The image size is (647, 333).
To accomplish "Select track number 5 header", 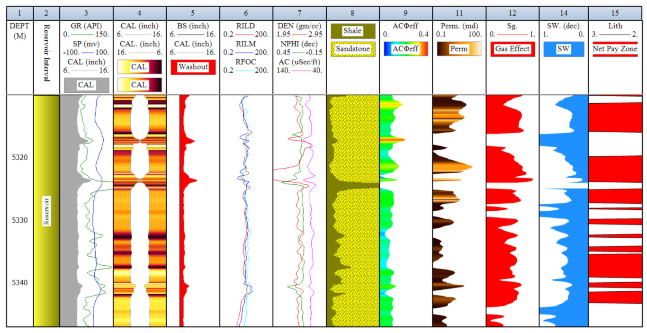I will pos(193,13).
